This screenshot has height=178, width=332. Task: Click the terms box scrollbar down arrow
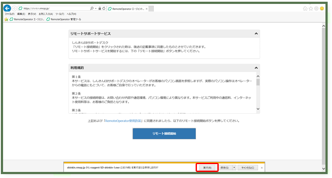point(258,109)
